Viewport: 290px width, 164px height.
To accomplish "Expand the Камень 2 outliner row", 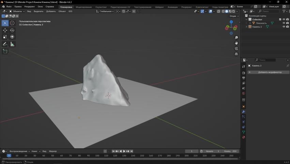I will pyautogui.click(x=246, y=27).
